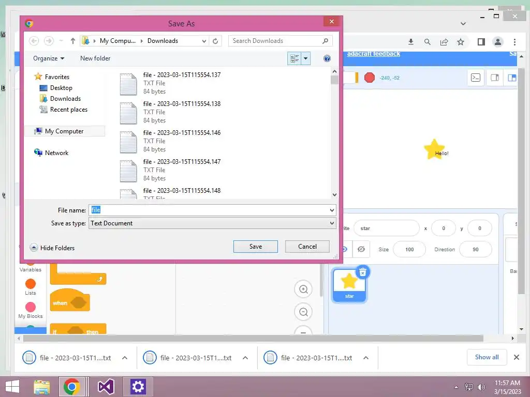Image resolution: width=530 pixels, height=397 pixels.
Task: Hide sprite with crossed-eye toggle
Action: coord(361,250)
